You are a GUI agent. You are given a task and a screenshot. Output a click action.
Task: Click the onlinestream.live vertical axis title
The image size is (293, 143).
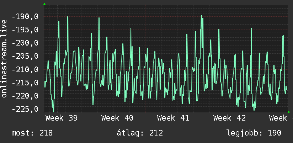4,58
